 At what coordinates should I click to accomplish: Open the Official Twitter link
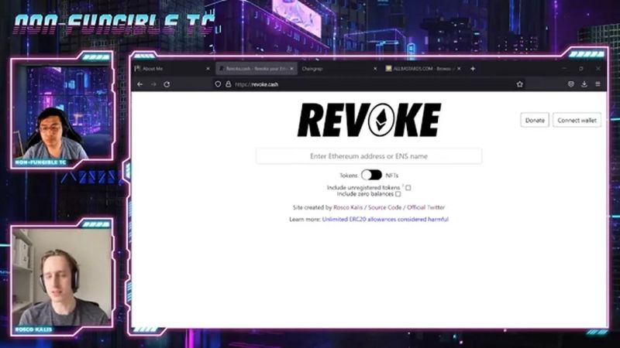click(x=425, y=207)
